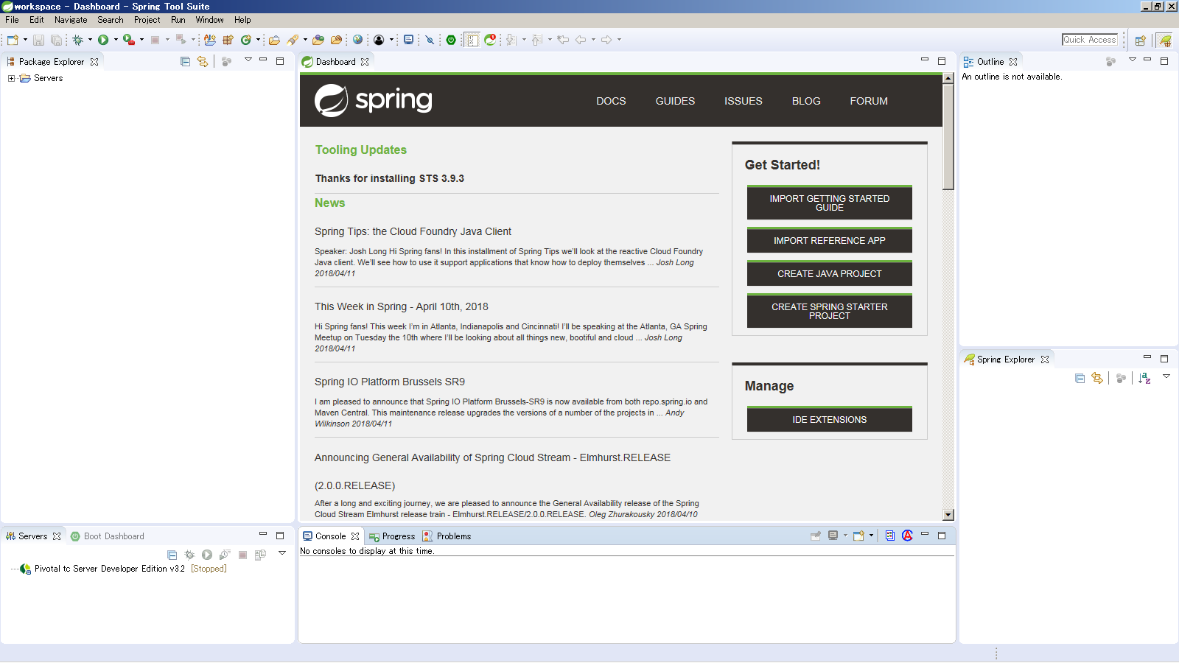
Task: Click the Debug bug icon in main toolbar
Action: click(77, 40)
